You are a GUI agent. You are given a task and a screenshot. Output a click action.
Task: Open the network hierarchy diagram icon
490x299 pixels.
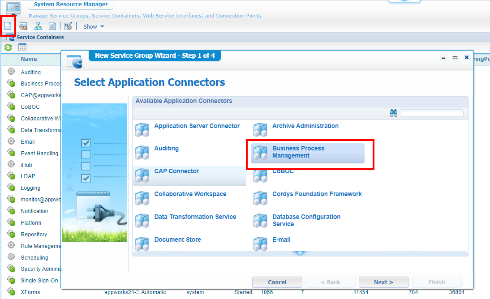click(38, 26)
